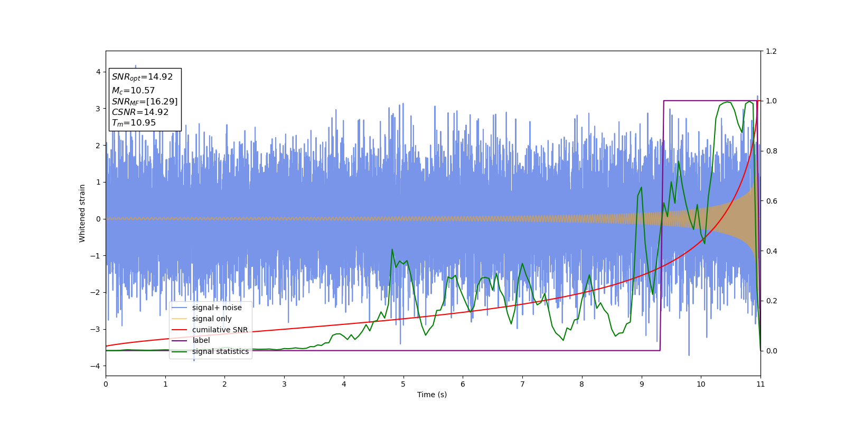Viewport: 845px width, 422px height.
Task: Click the blue line sample in legend
Action: coord(180,308)
